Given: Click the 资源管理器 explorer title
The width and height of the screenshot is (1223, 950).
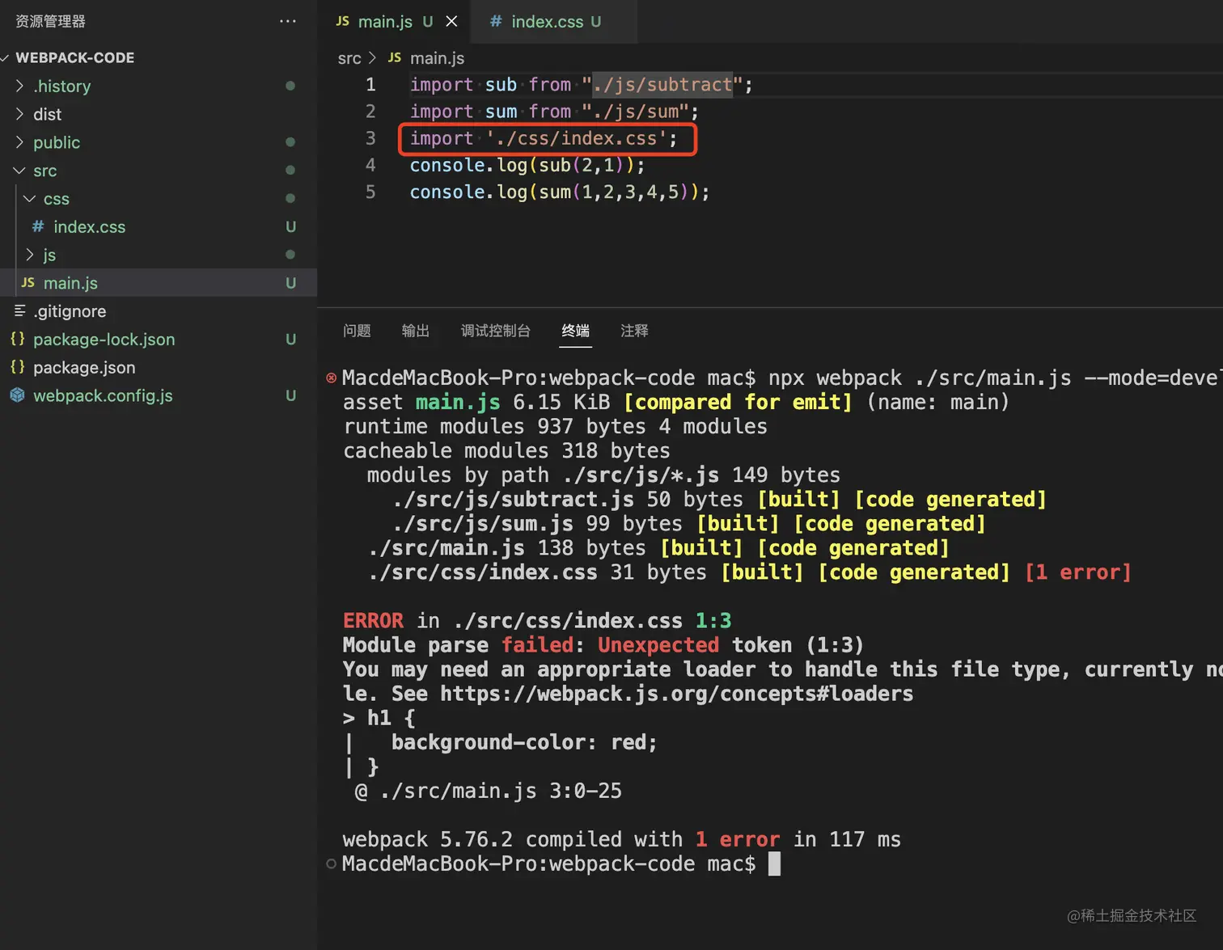Looking at the screenshot, I should pos(50,21).
